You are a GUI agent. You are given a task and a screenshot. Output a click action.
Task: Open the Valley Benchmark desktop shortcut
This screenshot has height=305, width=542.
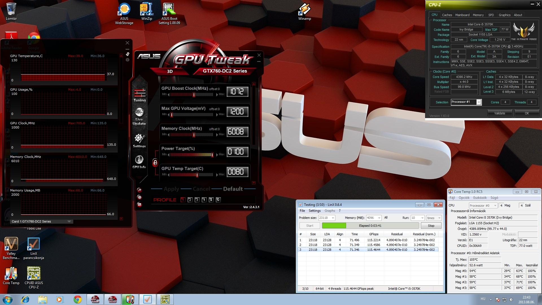click(x=11, y=248)
